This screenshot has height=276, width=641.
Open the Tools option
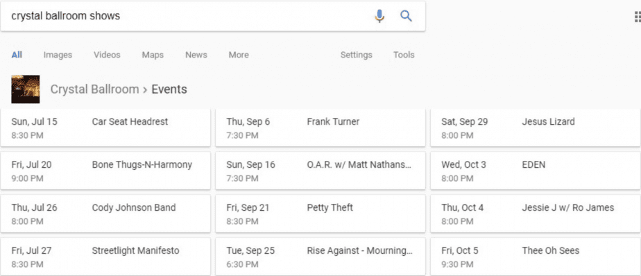404,55
